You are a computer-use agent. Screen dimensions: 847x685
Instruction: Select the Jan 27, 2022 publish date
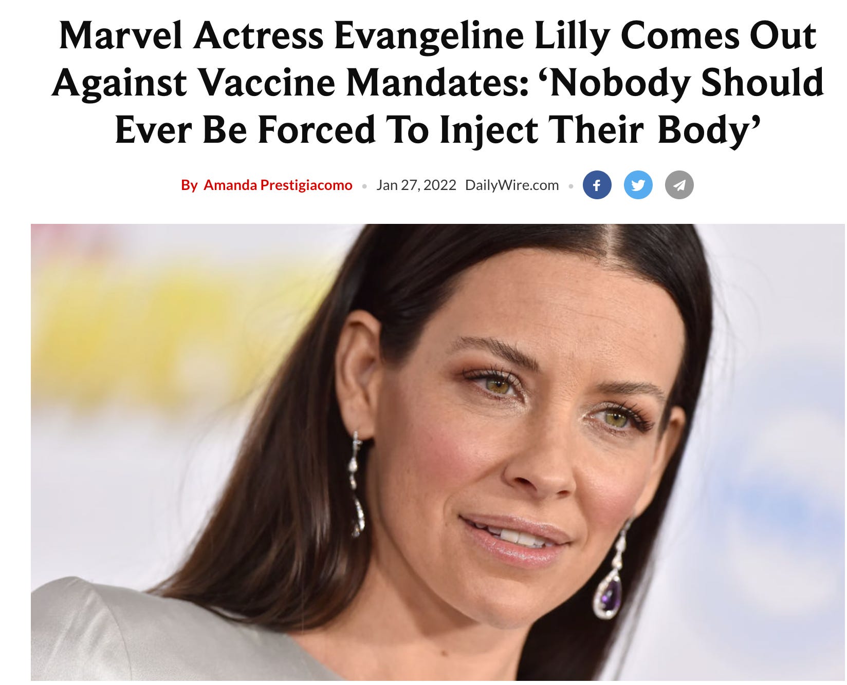[416, 185]
